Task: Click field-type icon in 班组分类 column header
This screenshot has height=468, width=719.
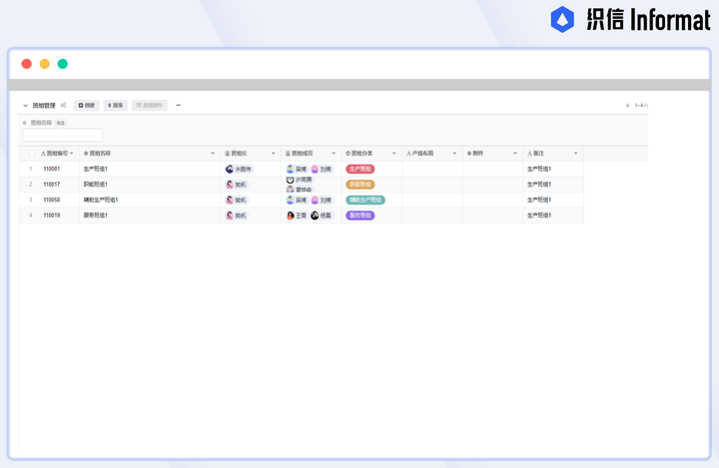Action: tap(349, 154)
